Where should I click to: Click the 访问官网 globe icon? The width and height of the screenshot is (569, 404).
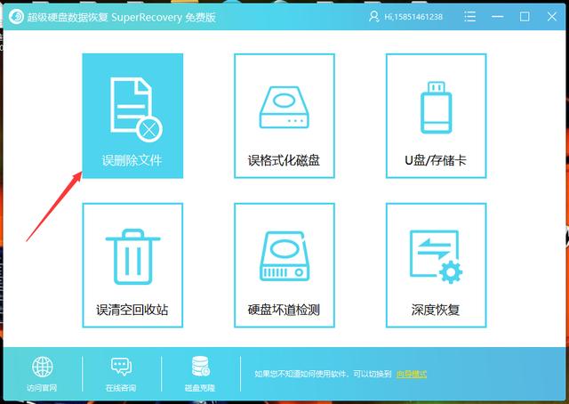tap(42, 367)
